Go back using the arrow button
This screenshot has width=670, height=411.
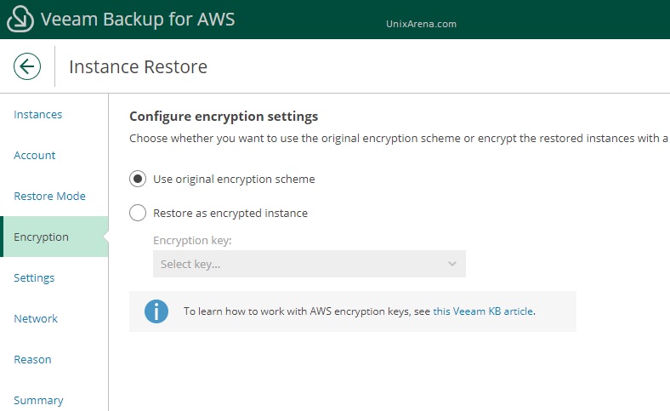pyautogui.click(x=27, y=66)
